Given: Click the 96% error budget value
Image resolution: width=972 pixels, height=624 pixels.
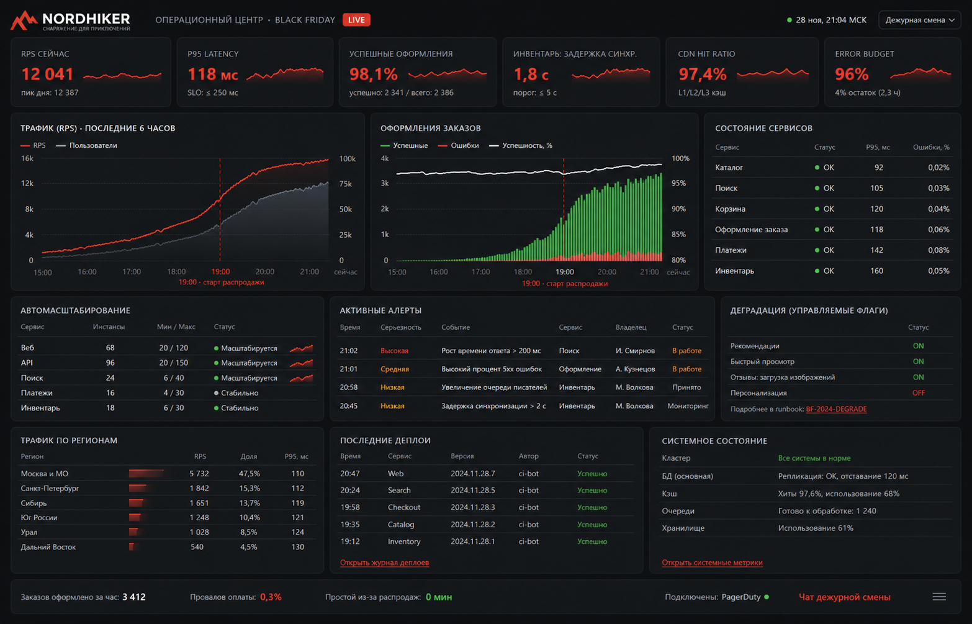Looking at the screenshot, I should click(852, 75).
